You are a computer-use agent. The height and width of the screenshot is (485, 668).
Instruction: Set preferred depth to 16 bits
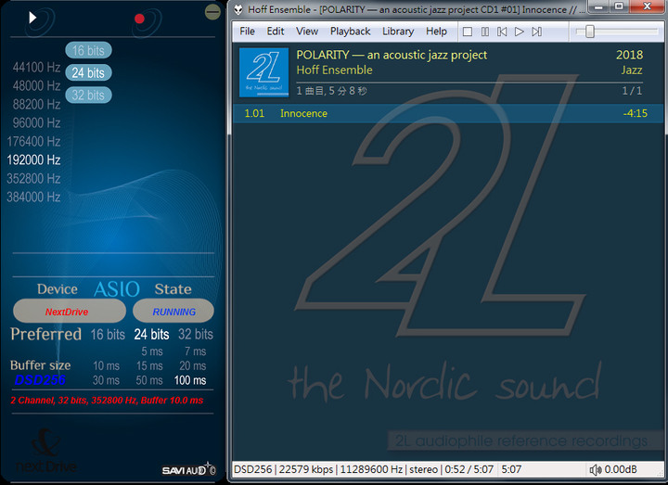(x=108, y=335)
